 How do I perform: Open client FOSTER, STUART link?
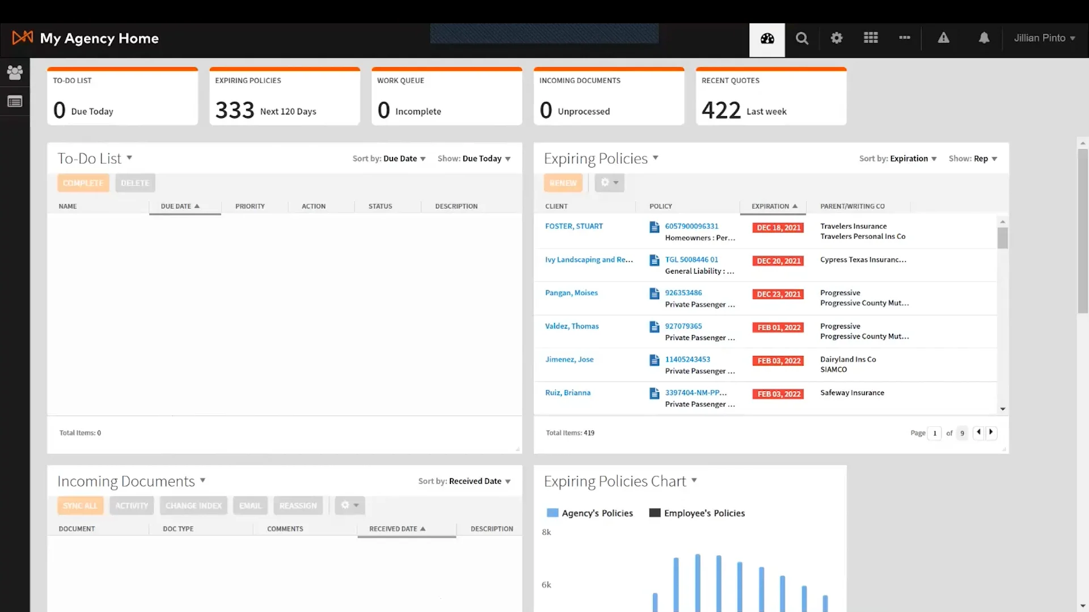pos(573,226)
